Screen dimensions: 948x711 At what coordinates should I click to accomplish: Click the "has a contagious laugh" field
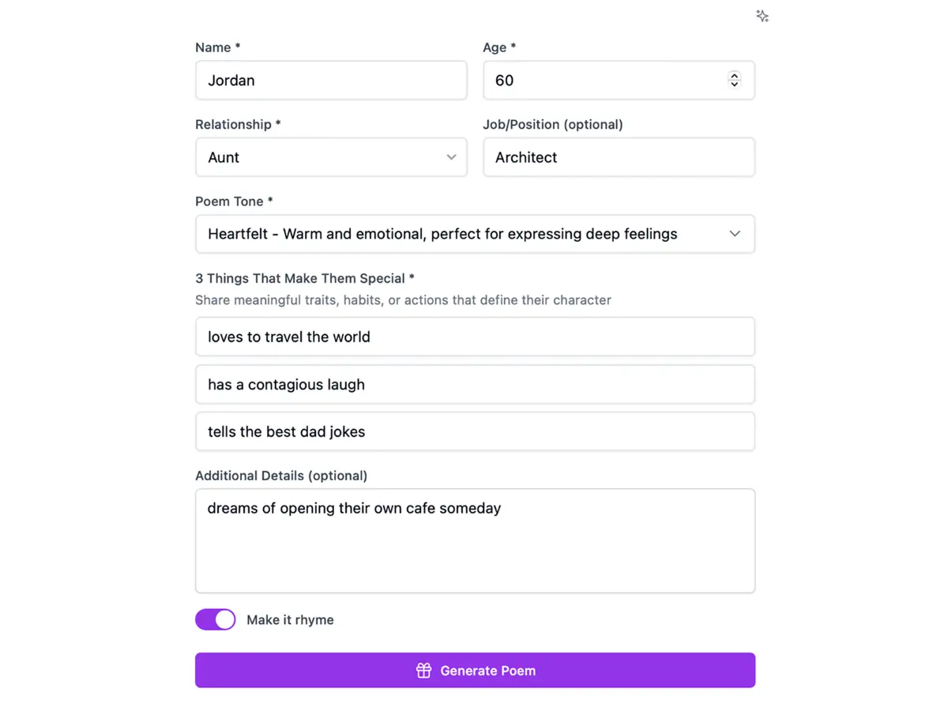pos(475,385)
